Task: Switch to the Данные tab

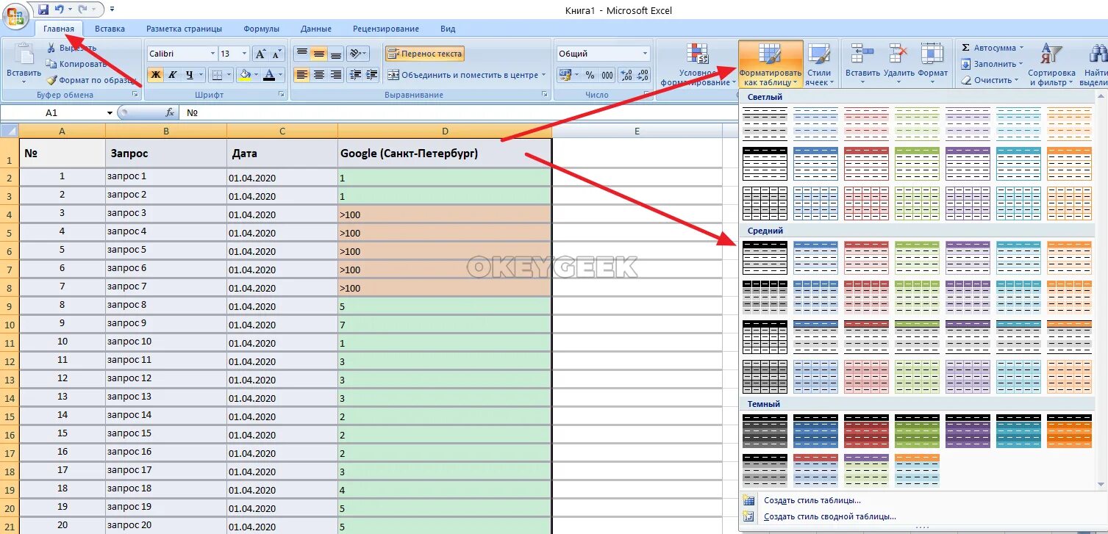Action: [316, 29]
